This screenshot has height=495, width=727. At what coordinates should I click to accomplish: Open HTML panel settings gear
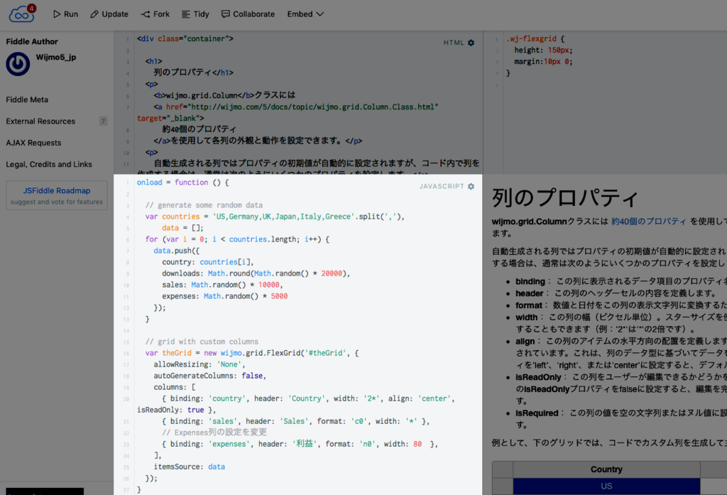(471, 43)
